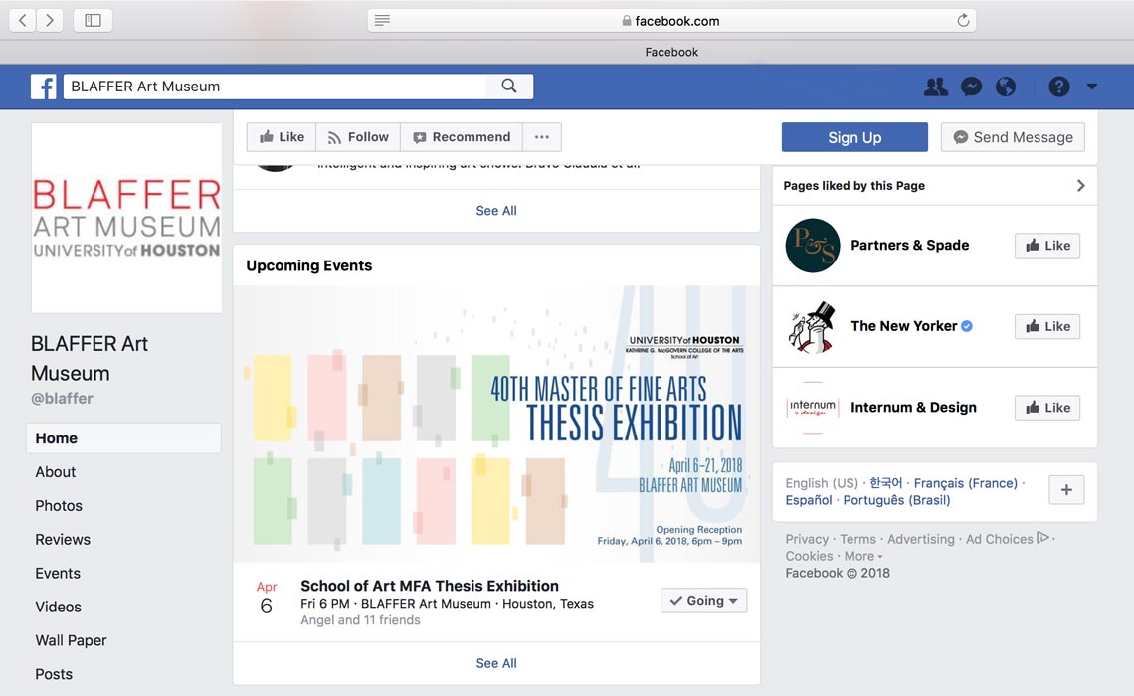1134x696 pixels.
Task: Show Reader view icon in address bar
Action: pyautogui.click(x=383, y=20)
